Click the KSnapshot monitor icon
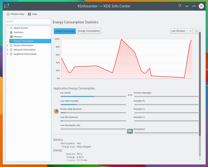The image size is (208, 167). tap(130, 131)
